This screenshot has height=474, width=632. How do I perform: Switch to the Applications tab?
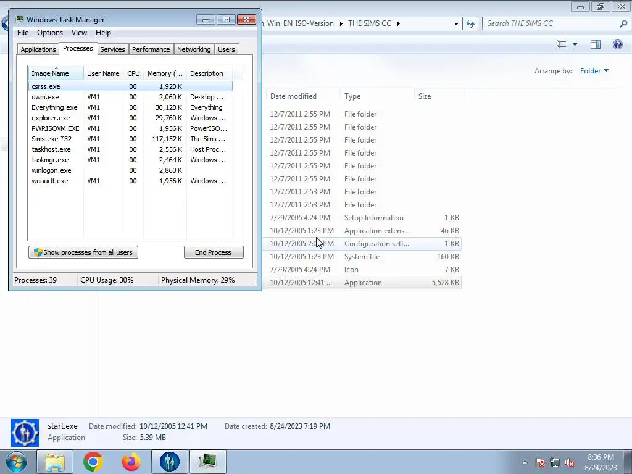(38, 49)
